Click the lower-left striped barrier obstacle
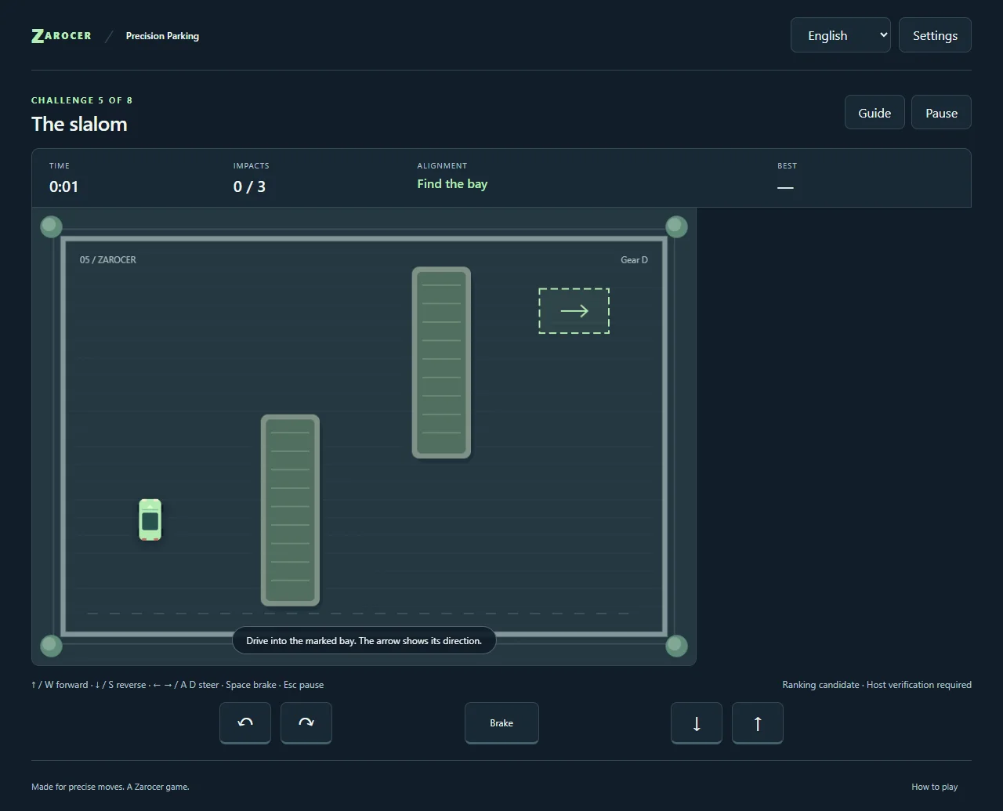Image resolution: width=1003 pixels, height=811 pixels. click(x=290, y=510)
